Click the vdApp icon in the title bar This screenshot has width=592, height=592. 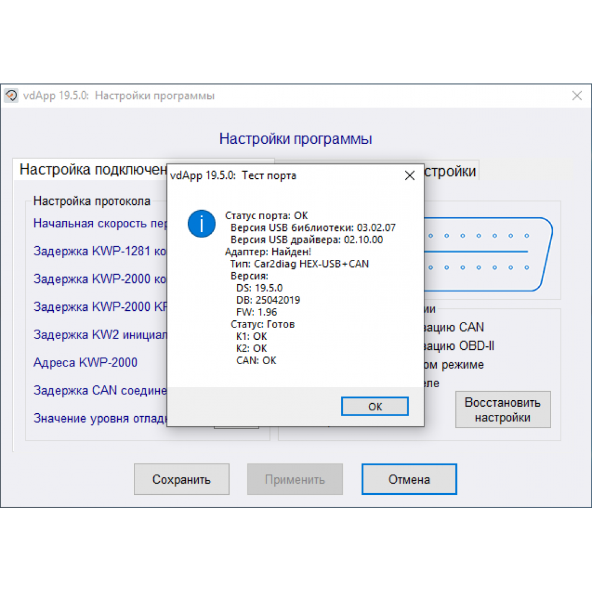click(x=11, y=96)
